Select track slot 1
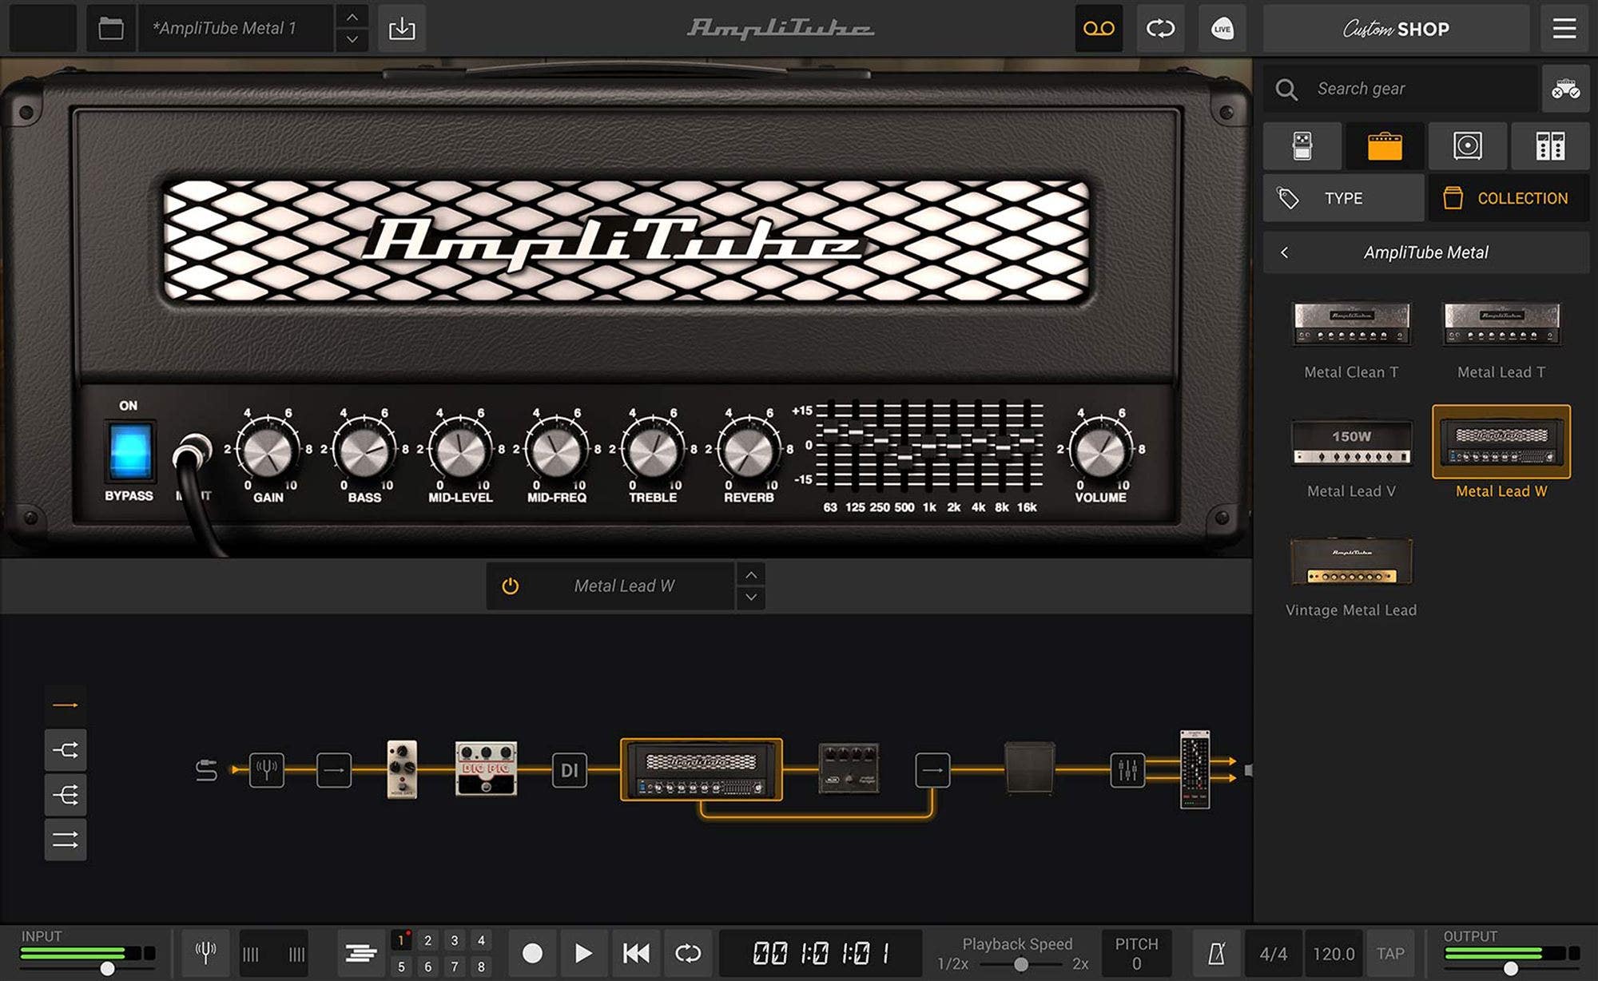Viewport: 1598px width, 981px height. point(401,940)
